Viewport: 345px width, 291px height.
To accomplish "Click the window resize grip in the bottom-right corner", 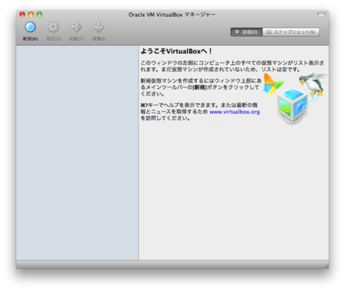I will coord(327,266).
